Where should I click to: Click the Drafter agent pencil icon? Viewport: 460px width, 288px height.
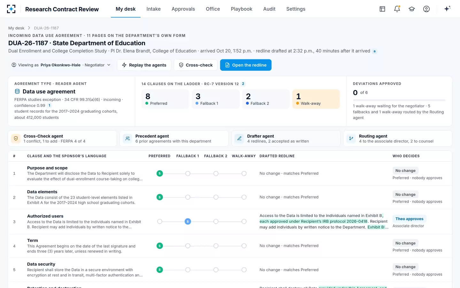coord(239,139)
